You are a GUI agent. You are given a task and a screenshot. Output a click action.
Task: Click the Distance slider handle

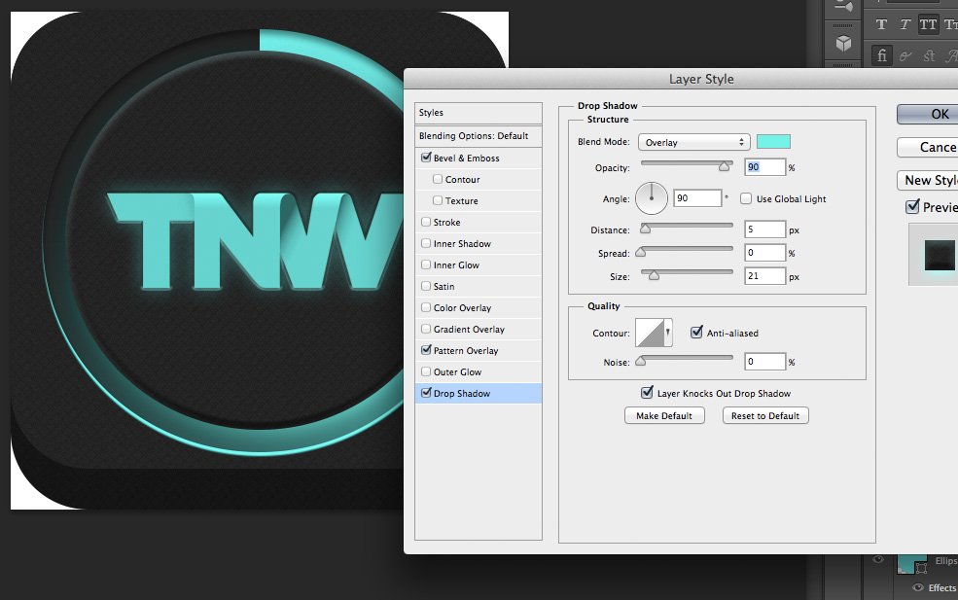tap(645, 229)
